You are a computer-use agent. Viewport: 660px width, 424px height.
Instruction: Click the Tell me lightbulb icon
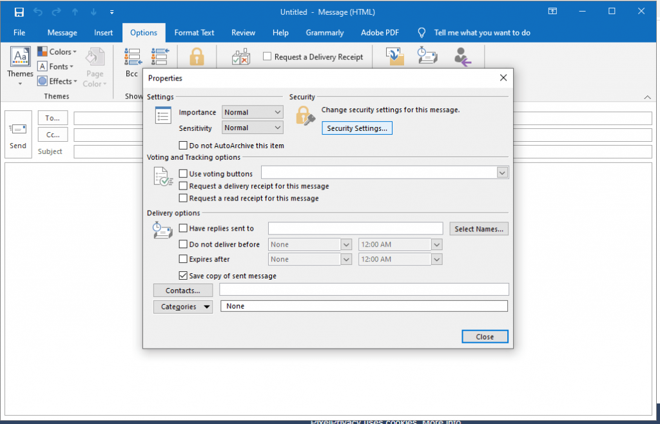click(422, 32)
